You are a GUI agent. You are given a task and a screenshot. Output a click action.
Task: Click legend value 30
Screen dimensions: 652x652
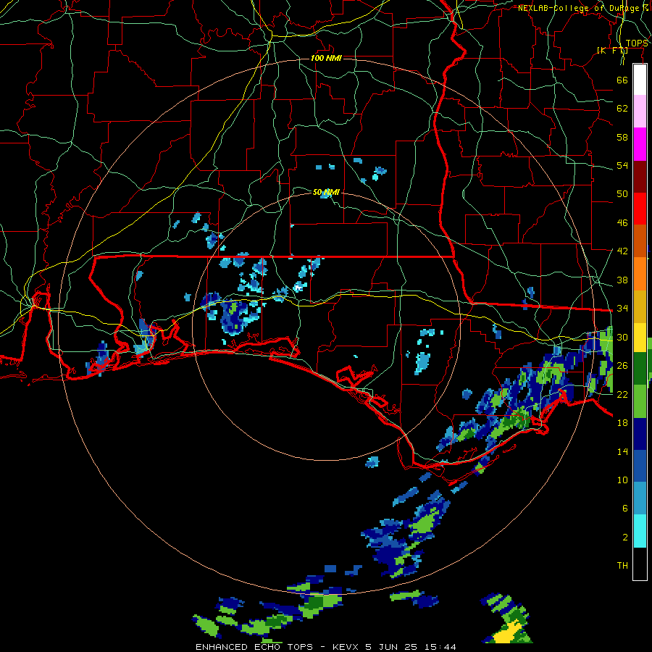[x=622, y=337]
